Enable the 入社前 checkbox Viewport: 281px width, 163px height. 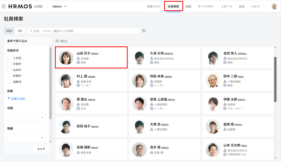coord(9,58)
